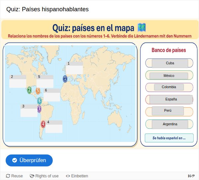Click the purple number 3 map marker

[x=39, y=109]
